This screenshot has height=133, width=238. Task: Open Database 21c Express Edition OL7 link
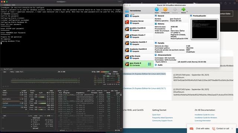pyautogui.click(x=144, y=88)
